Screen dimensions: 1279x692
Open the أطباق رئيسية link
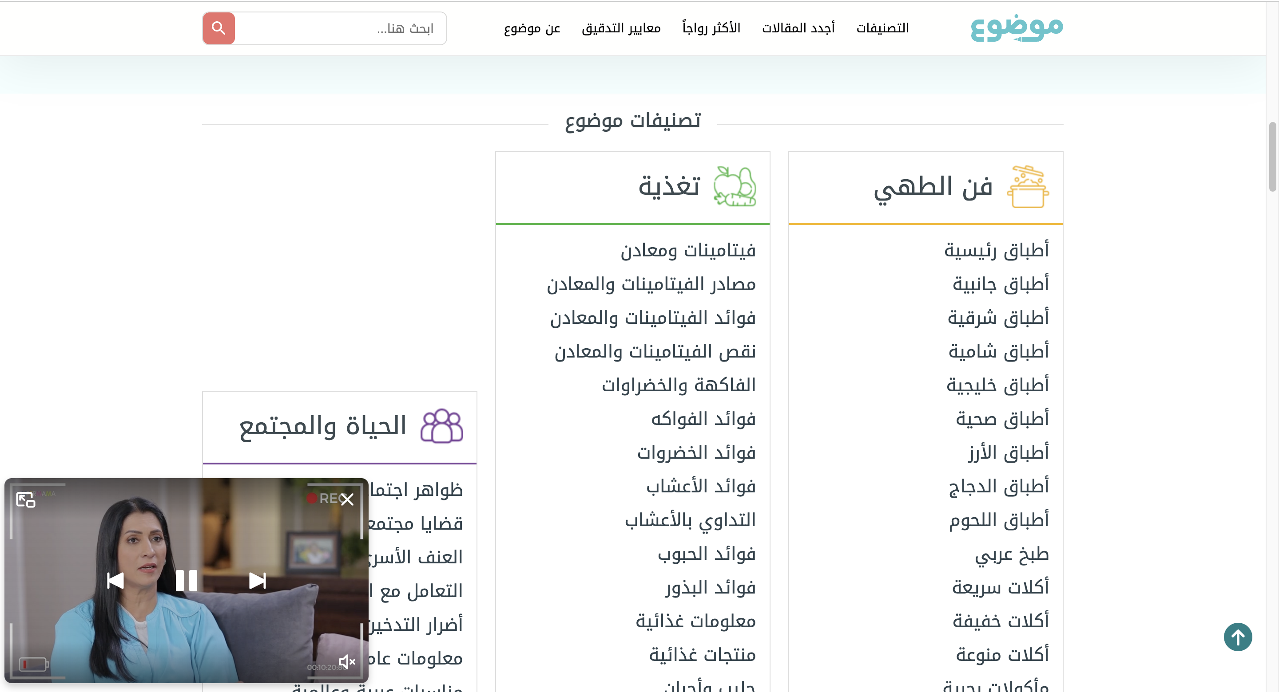[x=997, y=250]
